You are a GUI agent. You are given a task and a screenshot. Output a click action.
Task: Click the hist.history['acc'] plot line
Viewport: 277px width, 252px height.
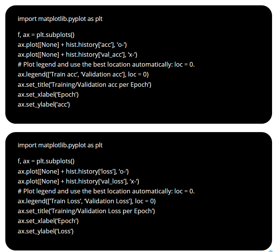pos(72,45)
